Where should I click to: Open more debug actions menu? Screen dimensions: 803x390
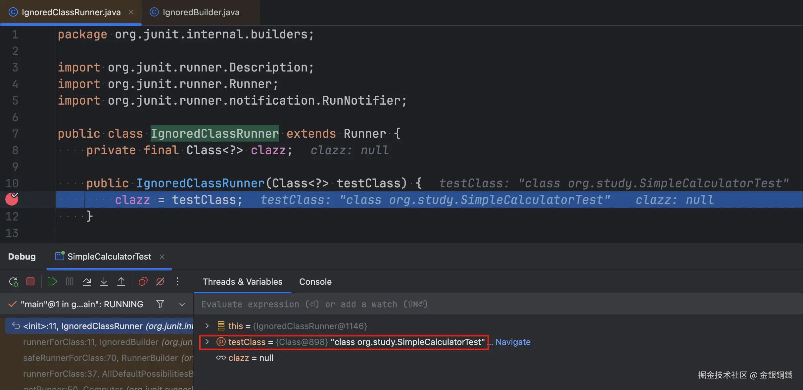pos(177,282)
